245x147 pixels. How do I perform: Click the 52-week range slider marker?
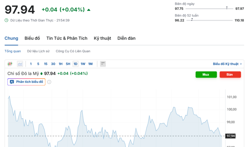coord(192,19)
